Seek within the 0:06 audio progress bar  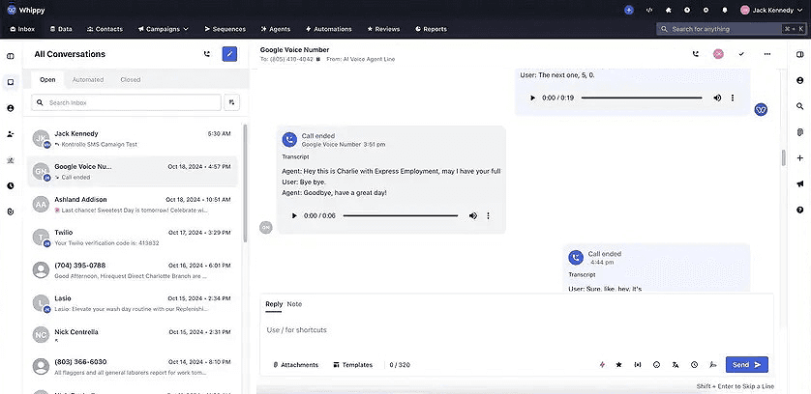click(x=401, y=216)
